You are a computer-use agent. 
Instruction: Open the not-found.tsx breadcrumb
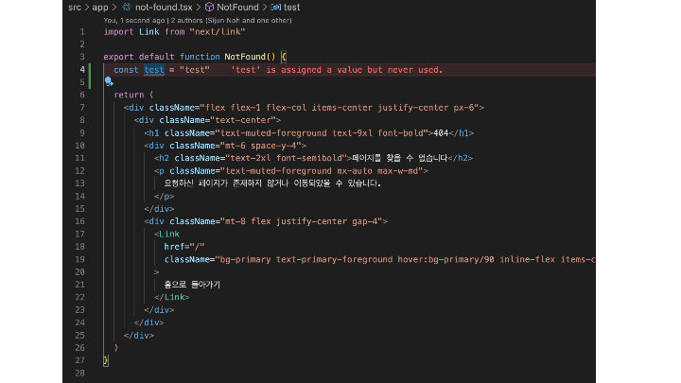164,8
